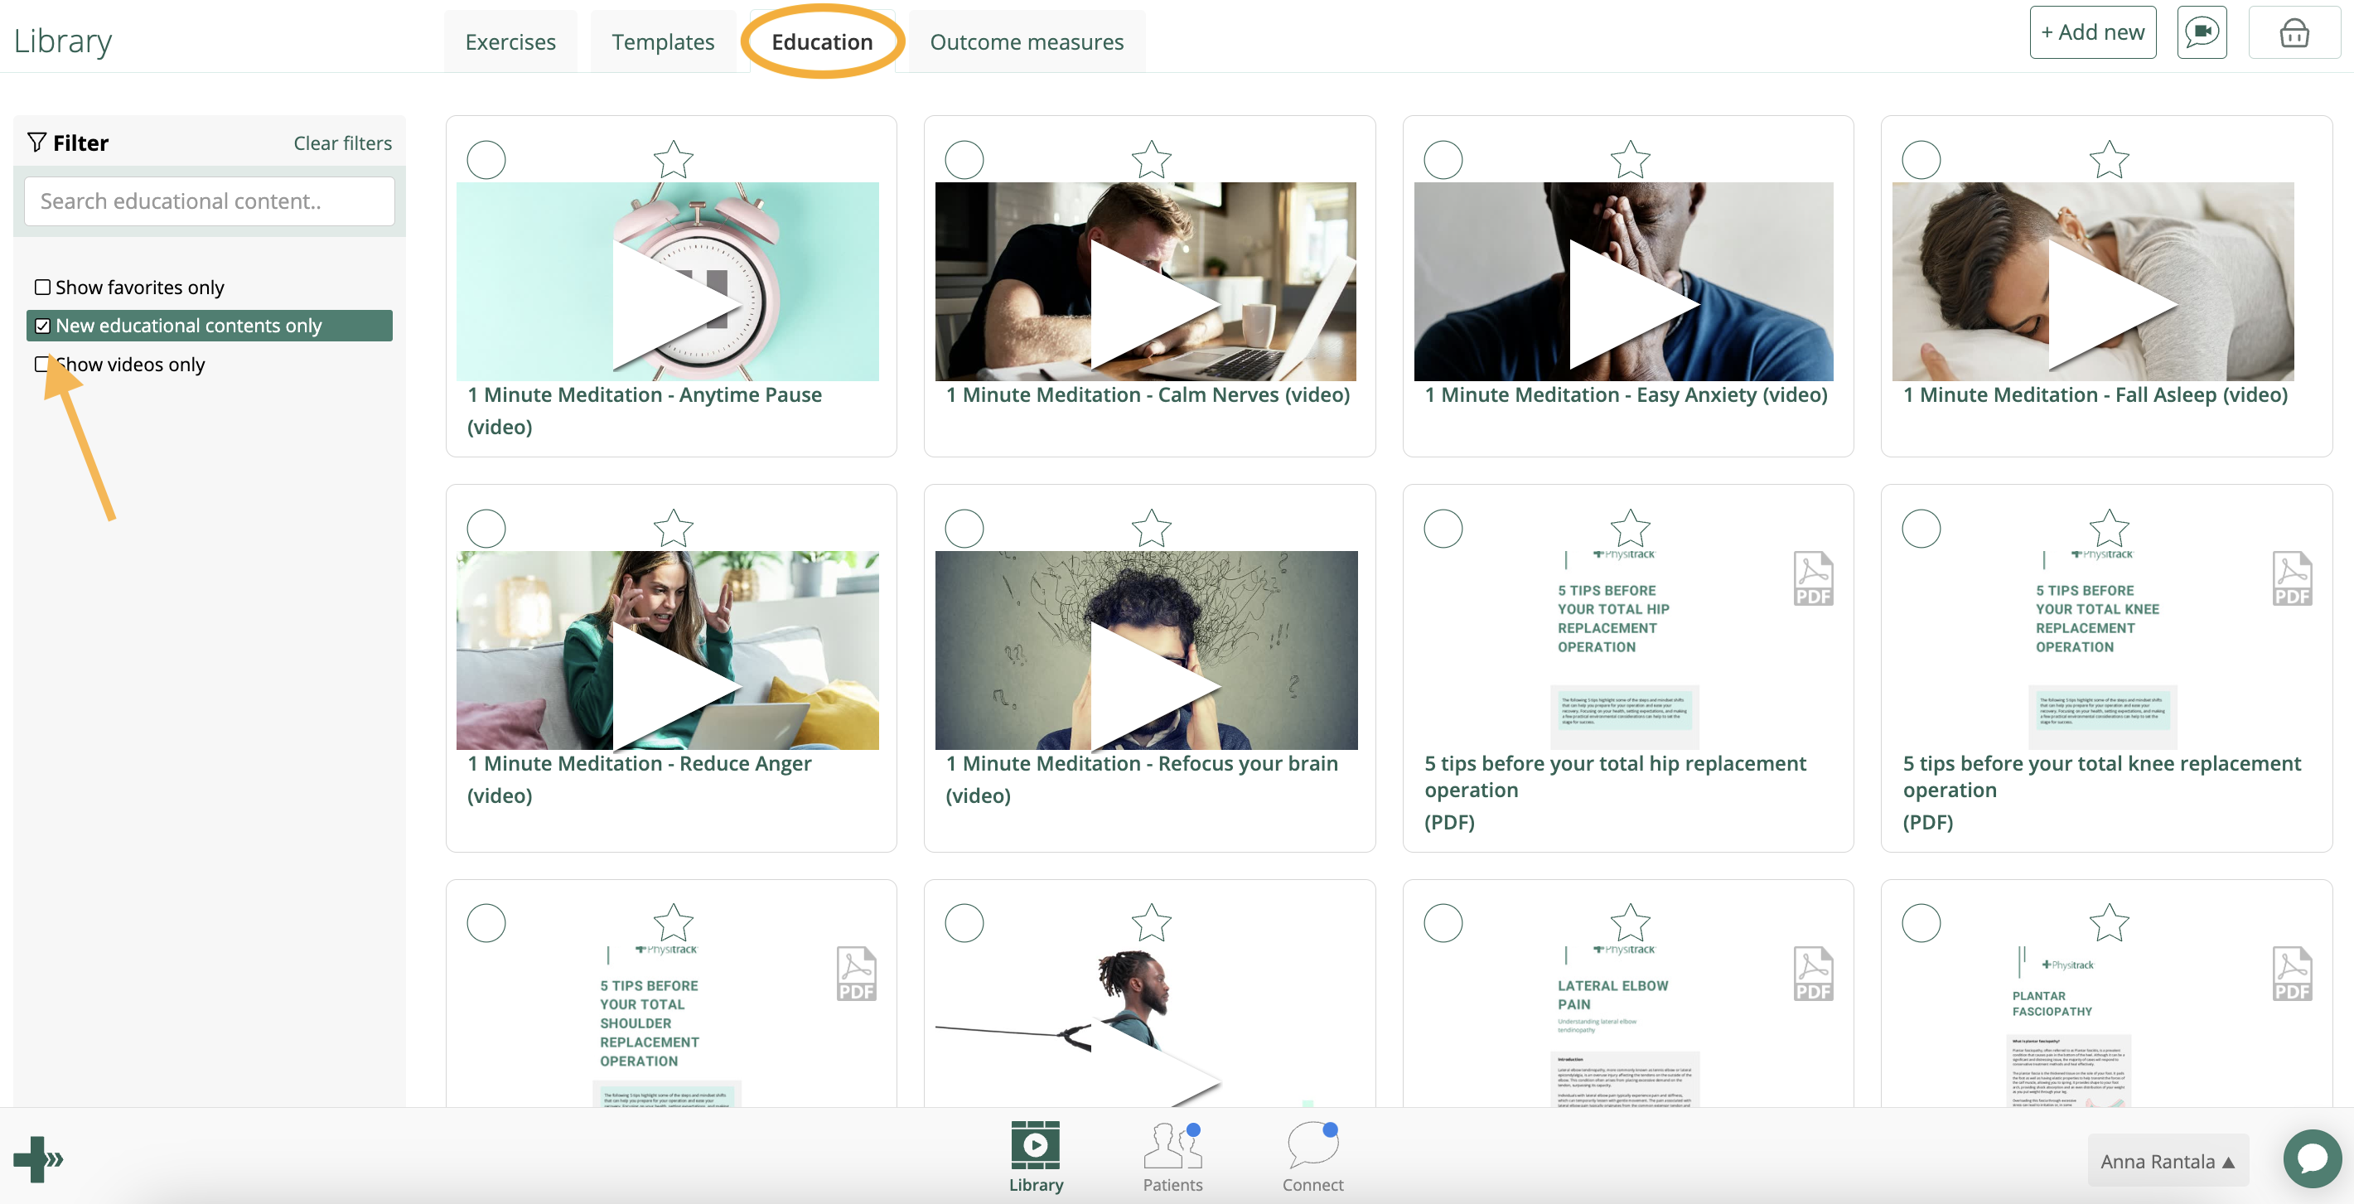Click PDF icon on hip replacement card
This screenshot has width=2354, height=1204.
pos(1813,578)
